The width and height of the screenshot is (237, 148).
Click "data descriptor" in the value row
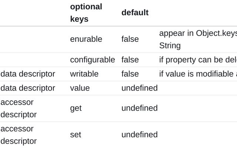coord(28,88)
